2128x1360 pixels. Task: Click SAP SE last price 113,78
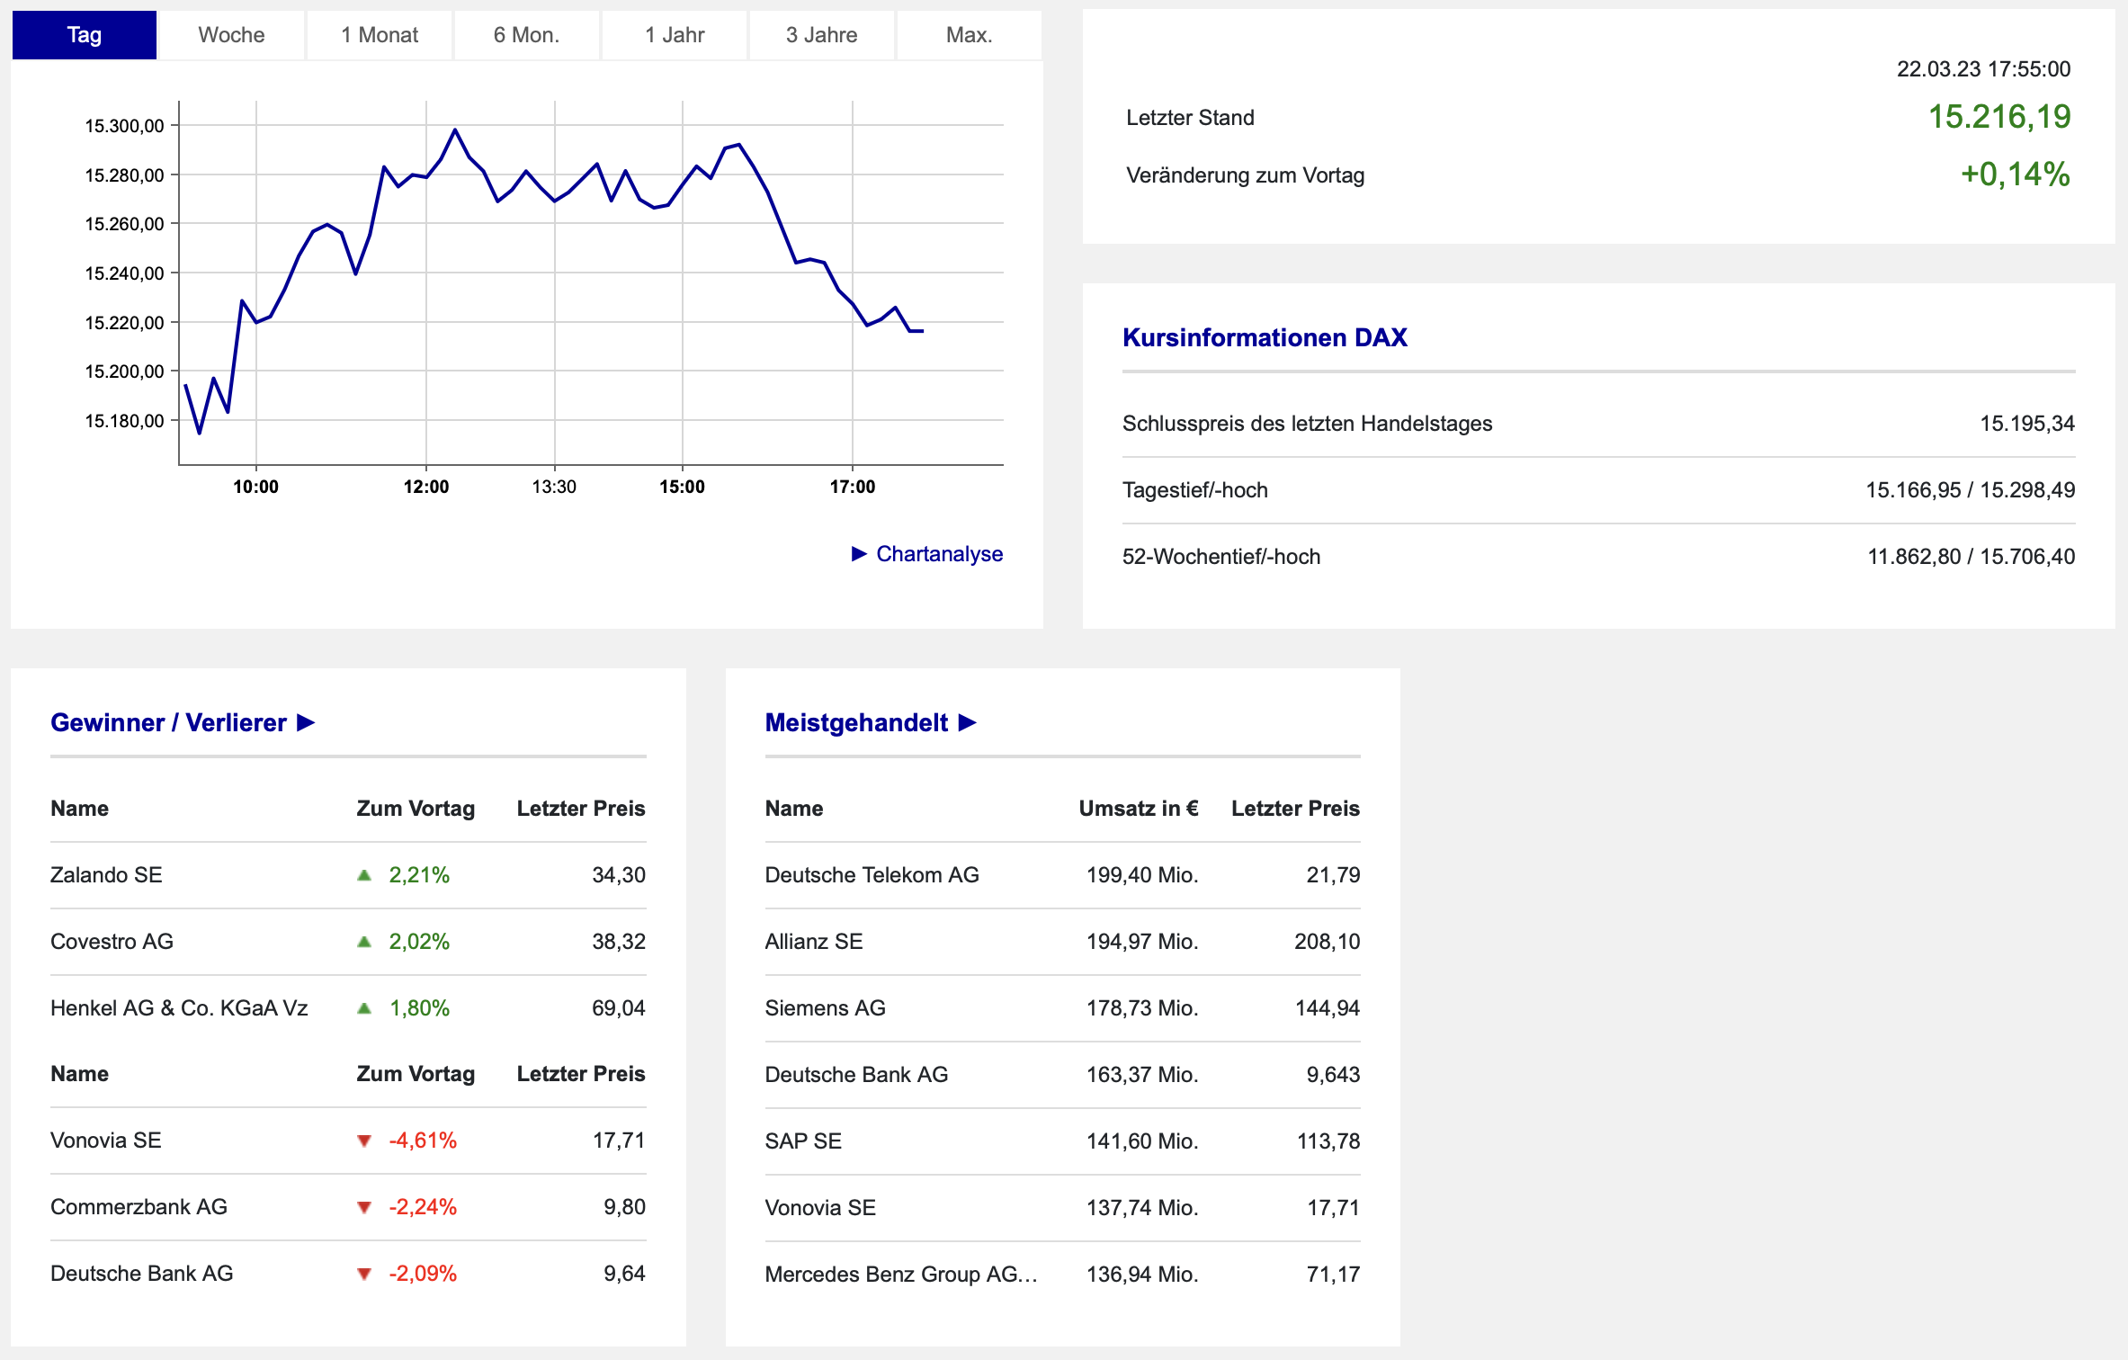(1328, 1141)
